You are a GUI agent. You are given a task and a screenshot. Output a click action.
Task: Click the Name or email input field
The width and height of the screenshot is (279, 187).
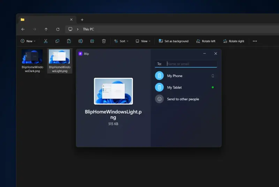click(x=191, y=64)
